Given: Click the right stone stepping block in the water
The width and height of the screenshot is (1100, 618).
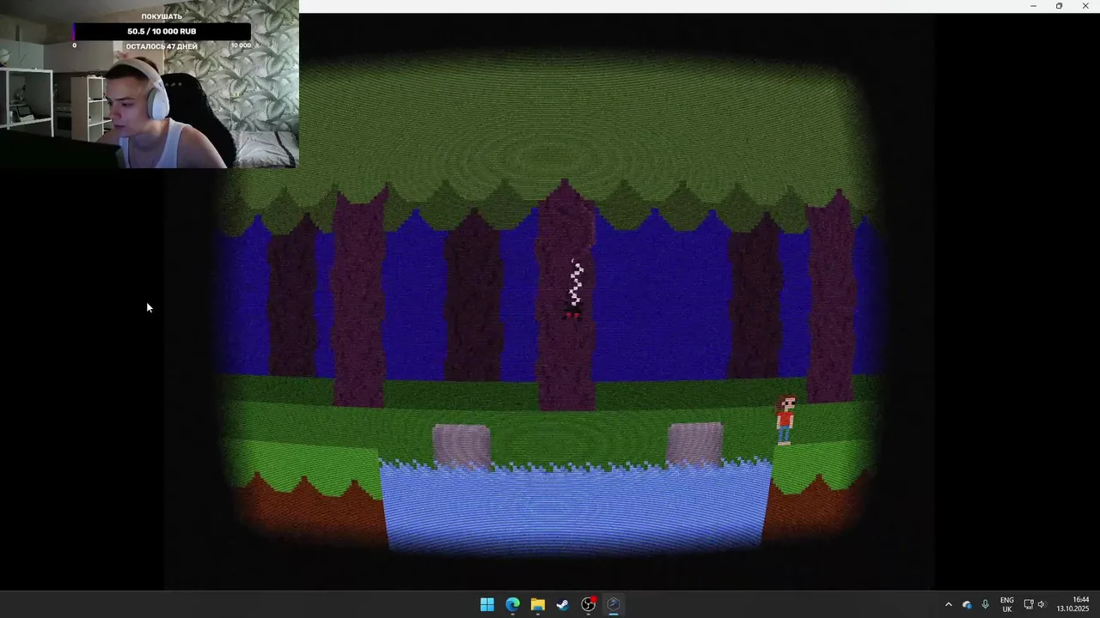Looking at the screenshot, I should pos(695,444).
